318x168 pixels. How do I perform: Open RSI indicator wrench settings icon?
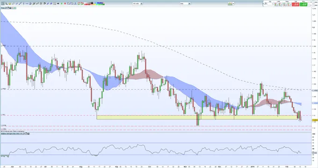click(24, 133)
